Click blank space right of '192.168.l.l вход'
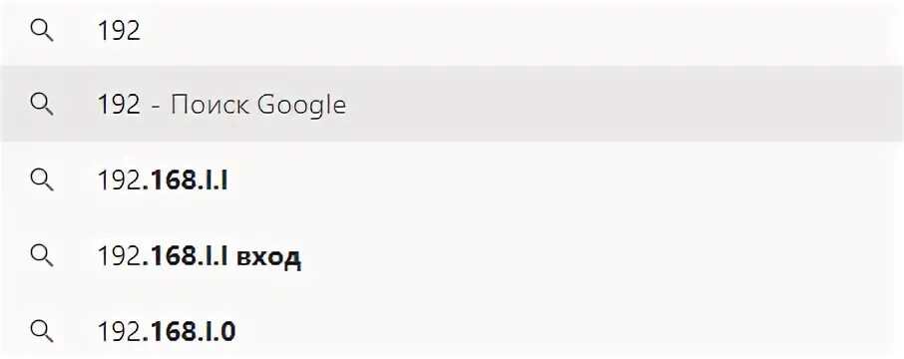 pos(600,256)
